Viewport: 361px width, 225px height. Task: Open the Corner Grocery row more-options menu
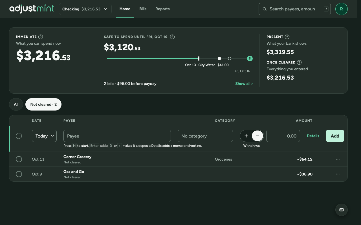point(338,159)
